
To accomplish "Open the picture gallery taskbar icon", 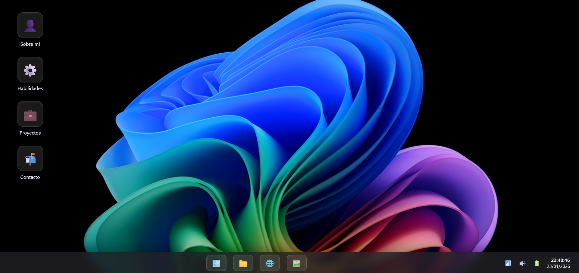I will [x=297, y=263].
